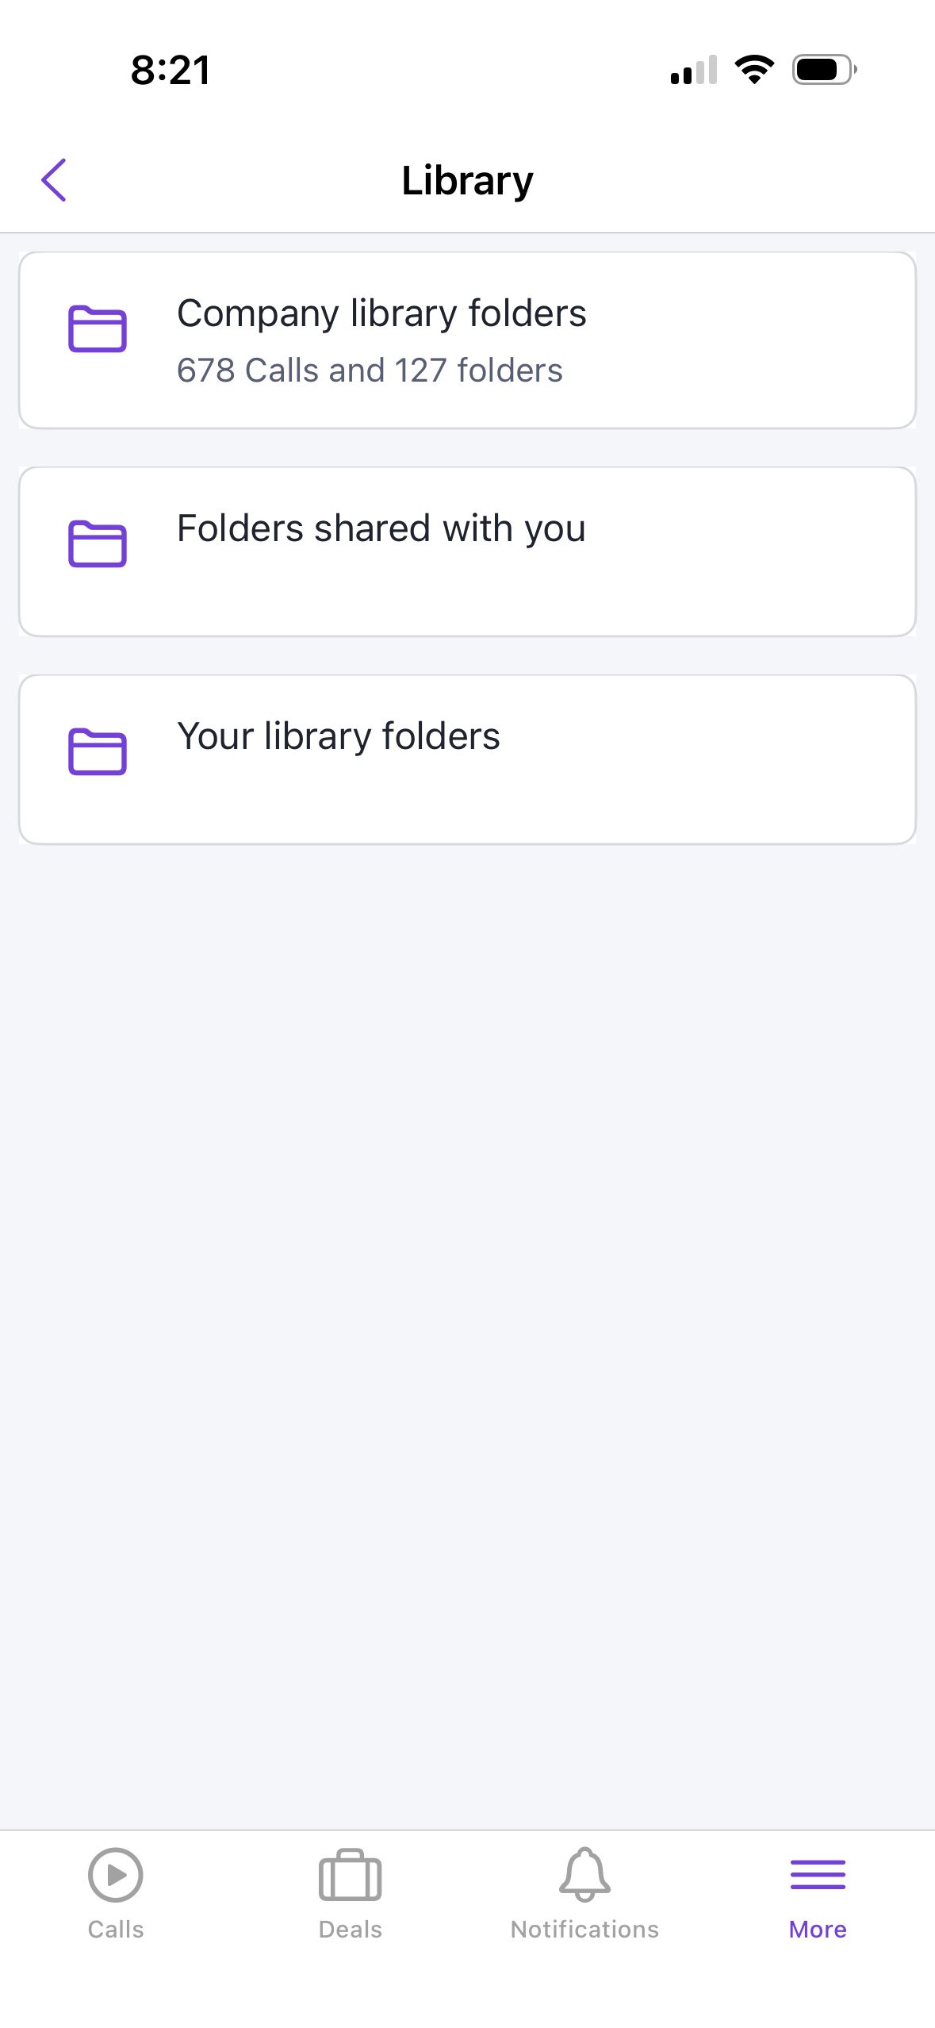
Task: Click the Folders shared with you icon
Action: pyautogui.click(x=98, y=543)
